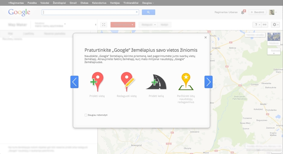
Task: Select 'Žemėlapiai' in the top bar
Action: (59, 2)
